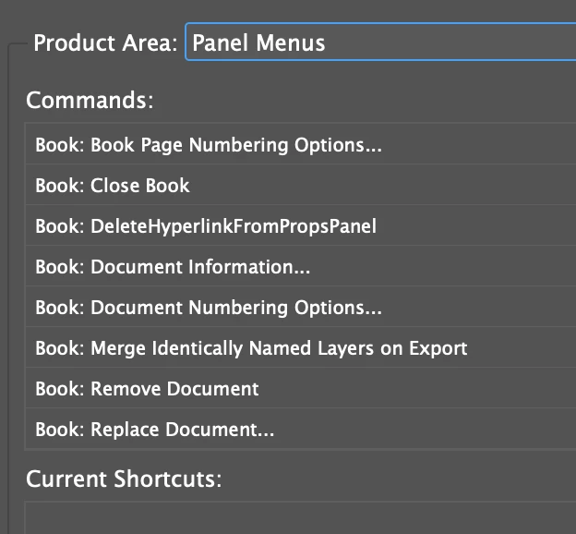Image resolution: width=576 pixels, height=534 pixels.
Task: Select Book: Replace Document command
Action: pos(301,429)
